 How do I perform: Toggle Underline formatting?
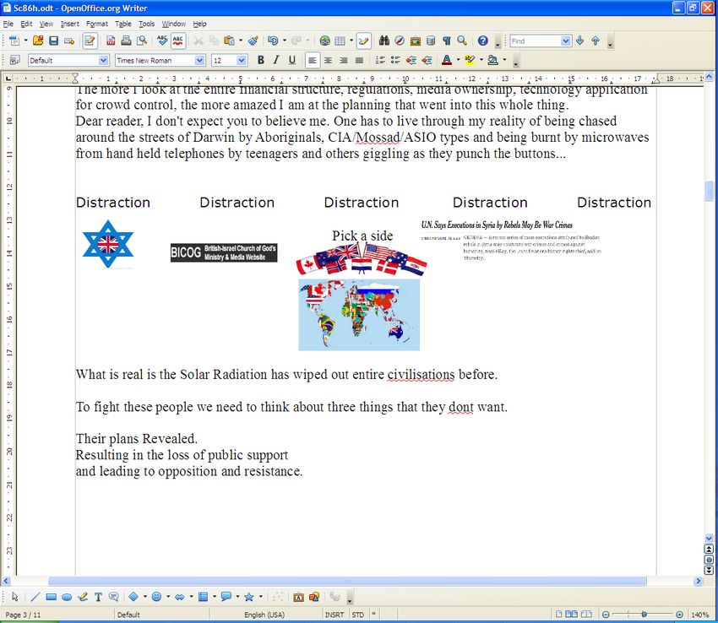(x=291, y=60)
